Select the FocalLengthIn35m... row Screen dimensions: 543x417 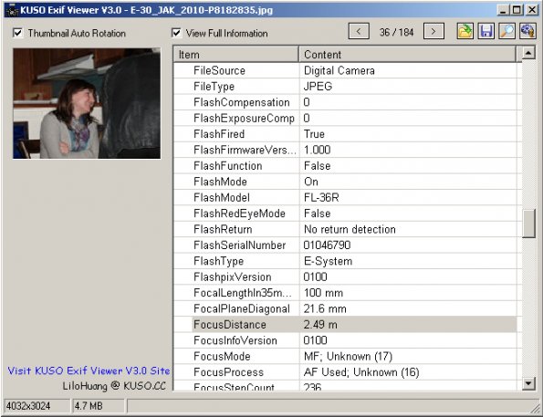[x=345, y=293]
